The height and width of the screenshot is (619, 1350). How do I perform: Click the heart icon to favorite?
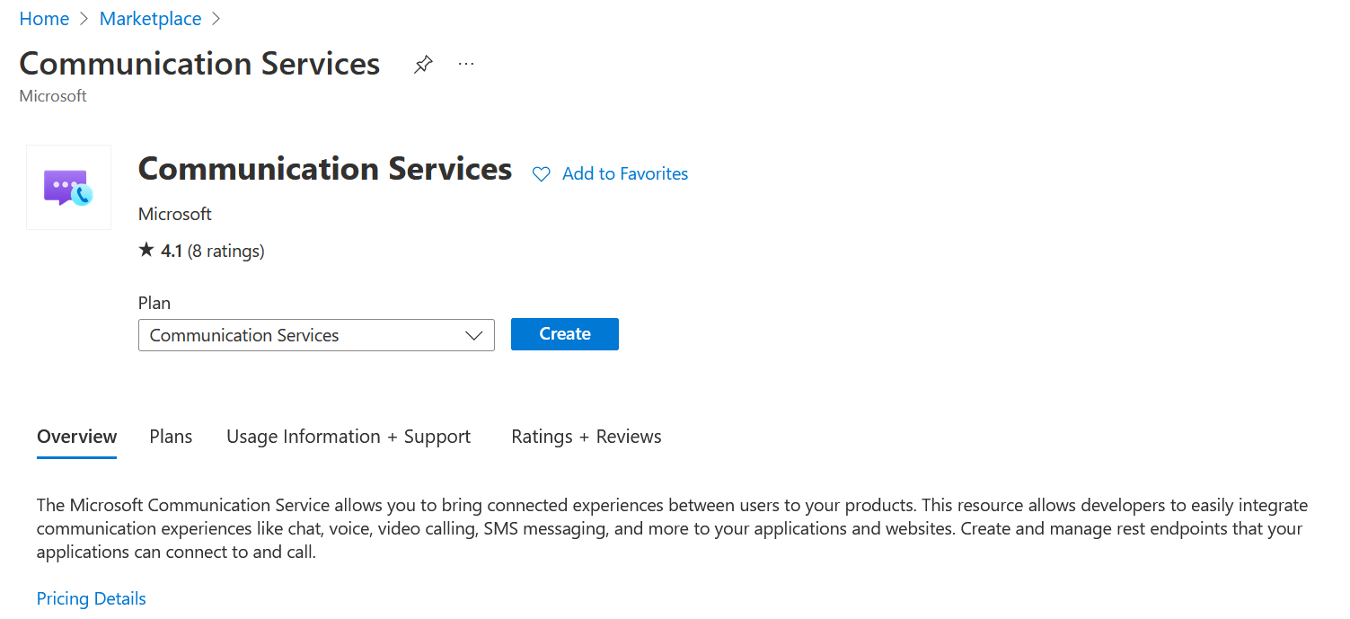click(x=541, y=173)
